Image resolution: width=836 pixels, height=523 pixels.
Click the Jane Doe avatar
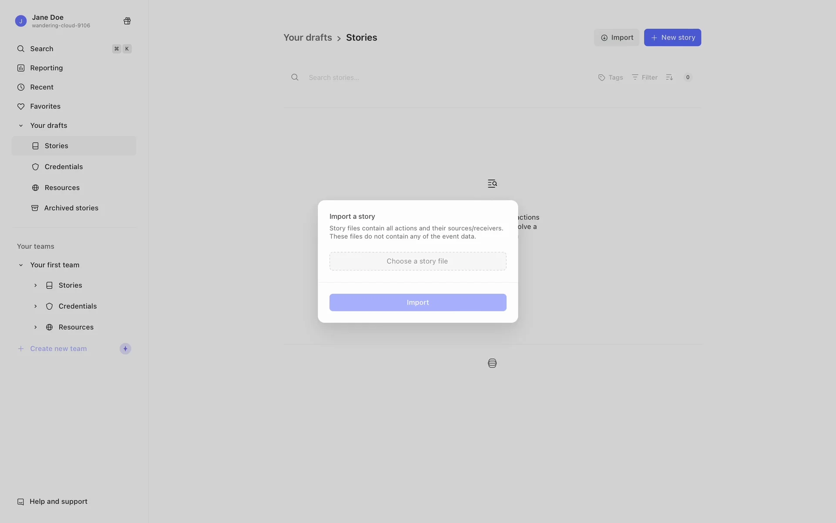pyautogui.click(x=20, y=21)
